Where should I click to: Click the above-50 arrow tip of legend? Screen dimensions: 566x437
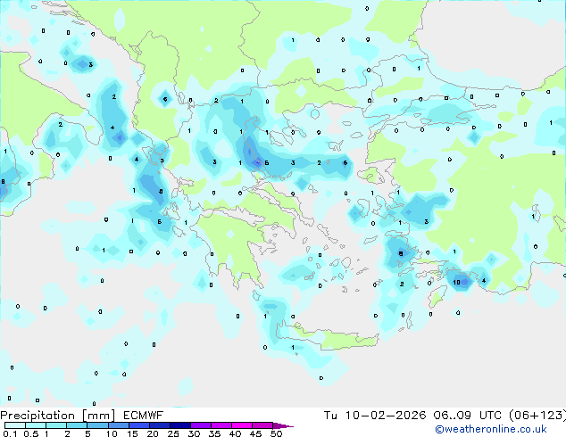283,425
